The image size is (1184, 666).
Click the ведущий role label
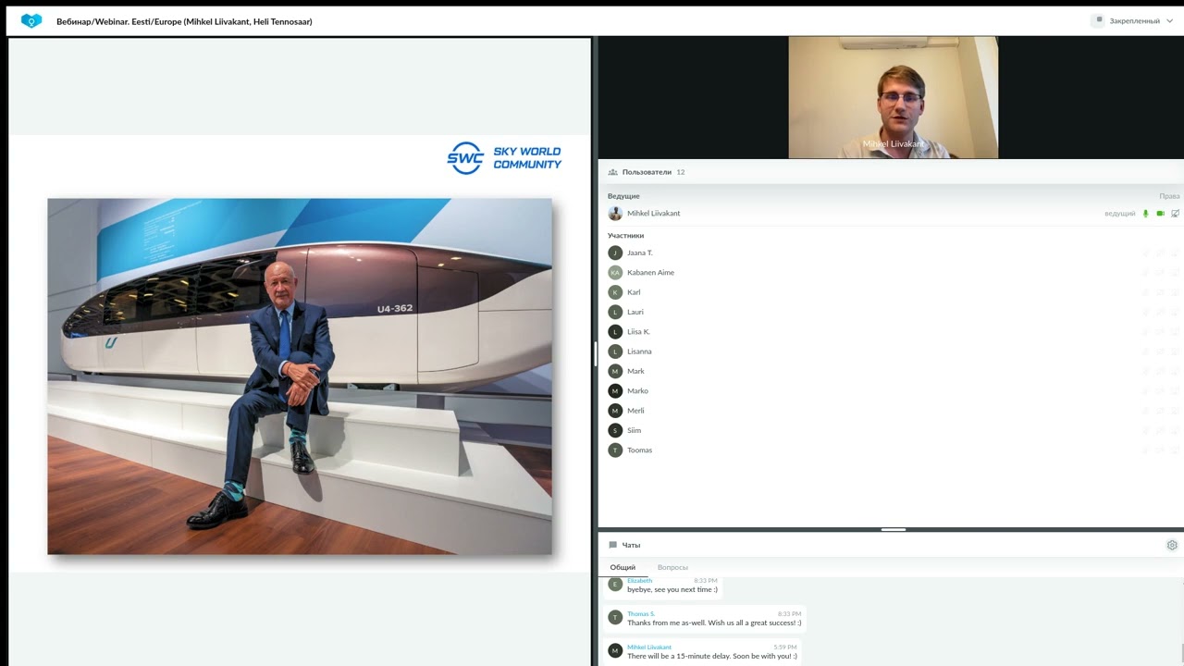(1119, 214)
